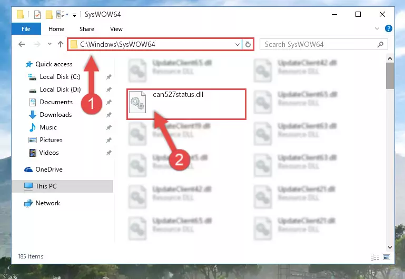Switch to Large icons view in status bar

[x=387, y=257]
